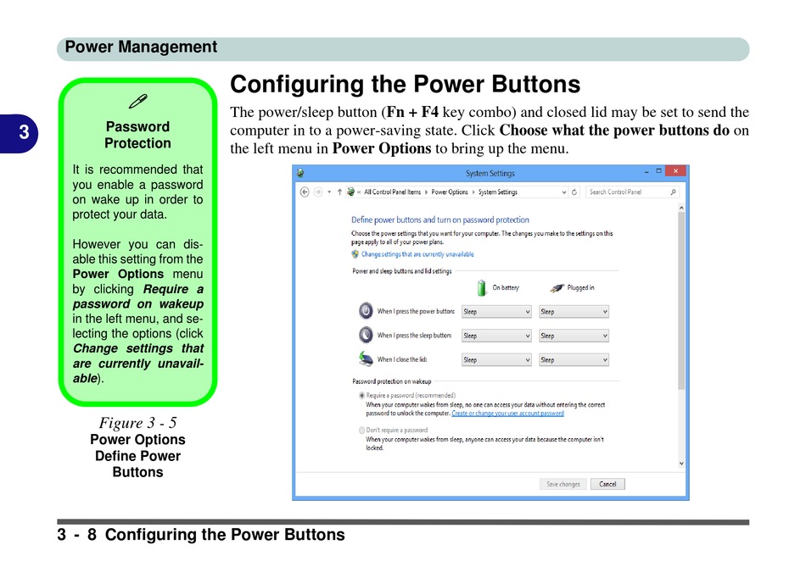
Task: Open the recent locations arrow beside Forward
Action: coord(329,192)
